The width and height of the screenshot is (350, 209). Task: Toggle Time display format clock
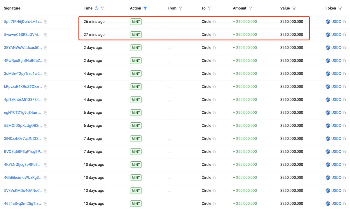point(97,8)
